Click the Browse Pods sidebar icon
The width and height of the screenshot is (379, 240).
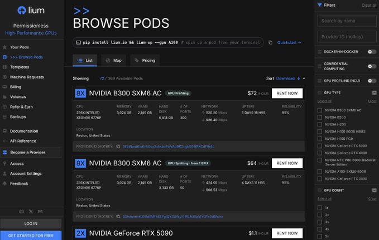point(4,57)
